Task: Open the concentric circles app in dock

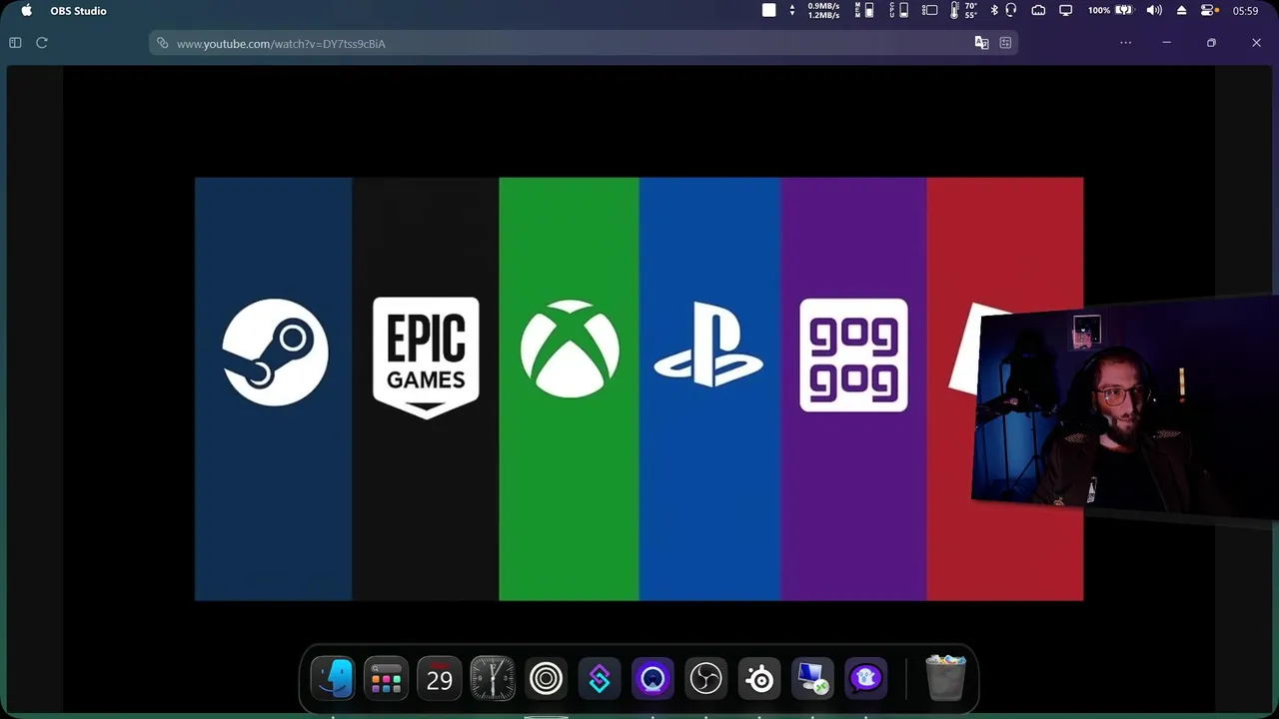Action: point(546,679)
